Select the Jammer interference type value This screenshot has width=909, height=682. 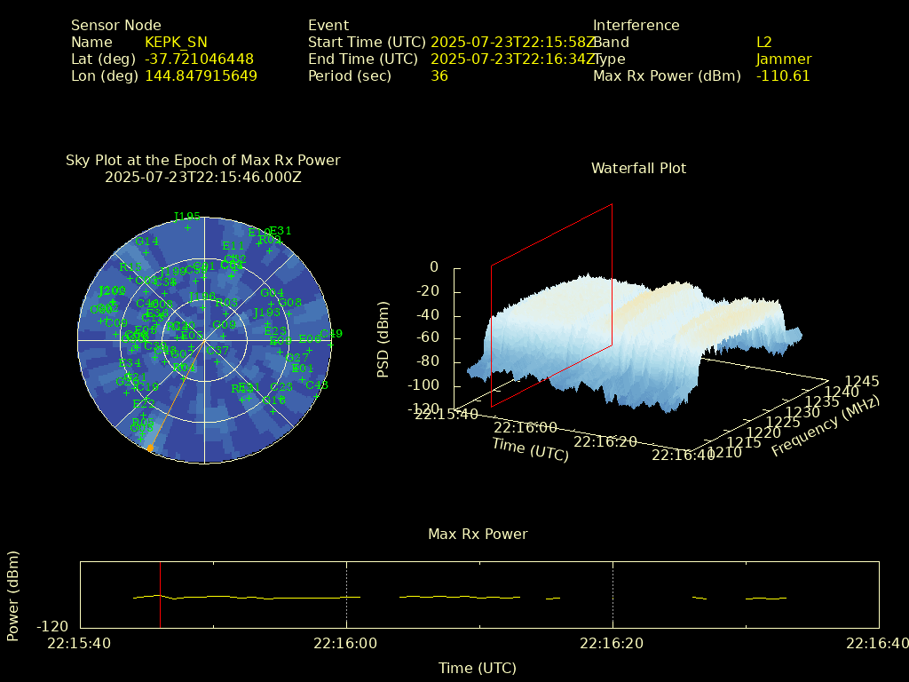pos(783,59)
